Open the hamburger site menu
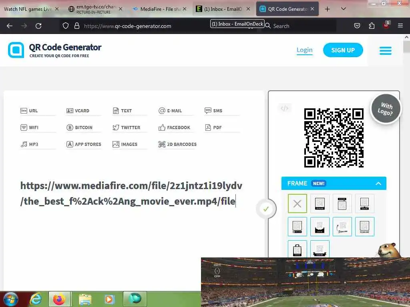 [386, 50]
